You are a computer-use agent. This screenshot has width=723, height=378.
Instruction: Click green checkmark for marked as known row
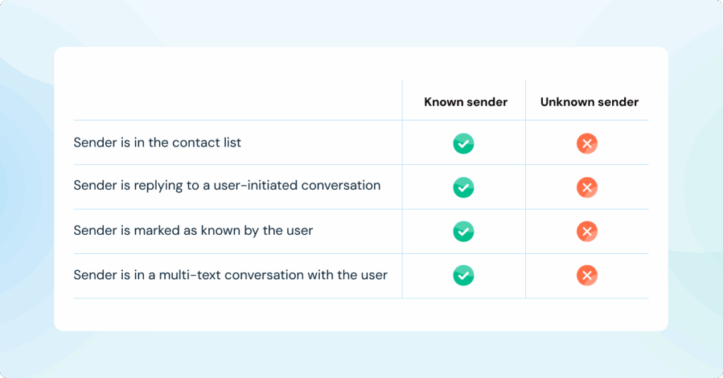pos(463,231)
